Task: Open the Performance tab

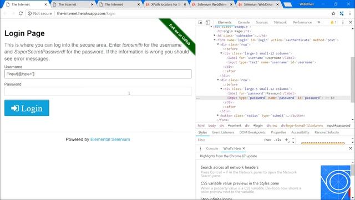Action: point(302,22)
